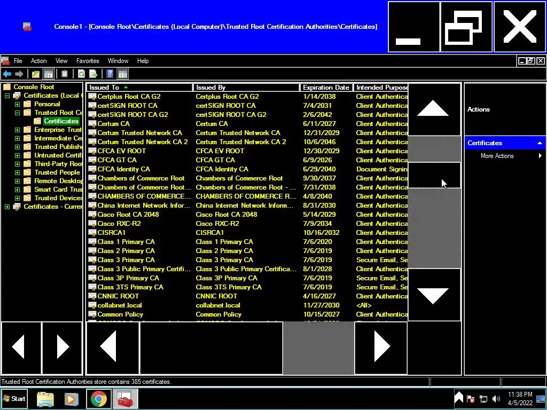Sort by the Intended Purposes column header
Screen dimensions: 547x410
pos(381,88)
